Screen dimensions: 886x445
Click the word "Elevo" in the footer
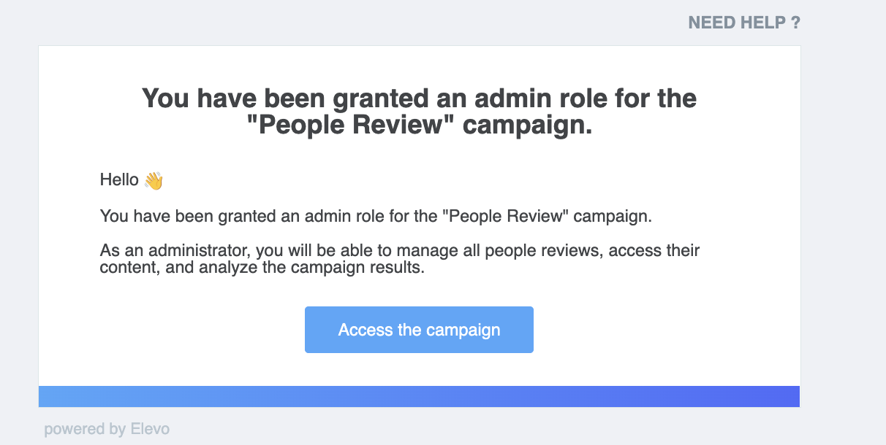click(150, 429)
